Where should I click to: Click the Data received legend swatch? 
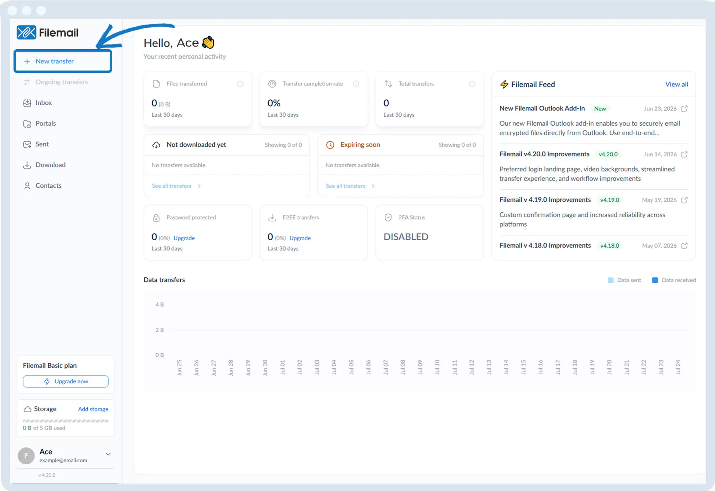click(x=655, y=280)
